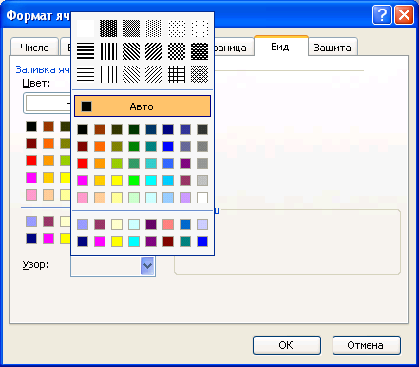Pick the thick horizontal stripe pattern
Image resolution: width=419 pixels, height=367 pixels.
point(86,51)
